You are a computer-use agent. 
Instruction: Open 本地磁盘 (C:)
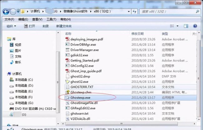pos(21,80)
